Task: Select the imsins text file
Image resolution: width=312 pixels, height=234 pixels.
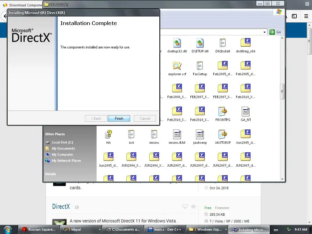Action: pos(154,134)
